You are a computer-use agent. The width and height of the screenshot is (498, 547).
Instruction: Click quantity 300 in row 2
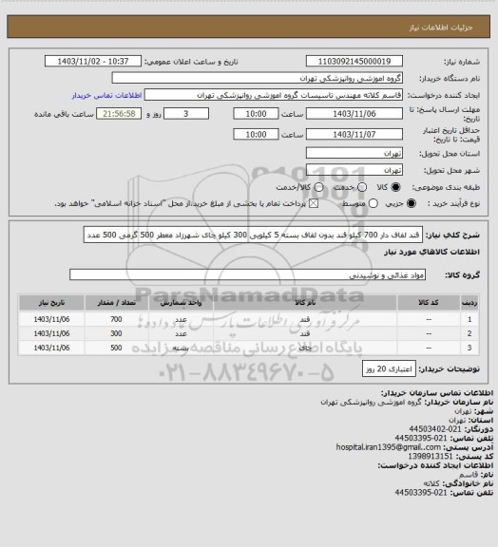click(116, 333)
